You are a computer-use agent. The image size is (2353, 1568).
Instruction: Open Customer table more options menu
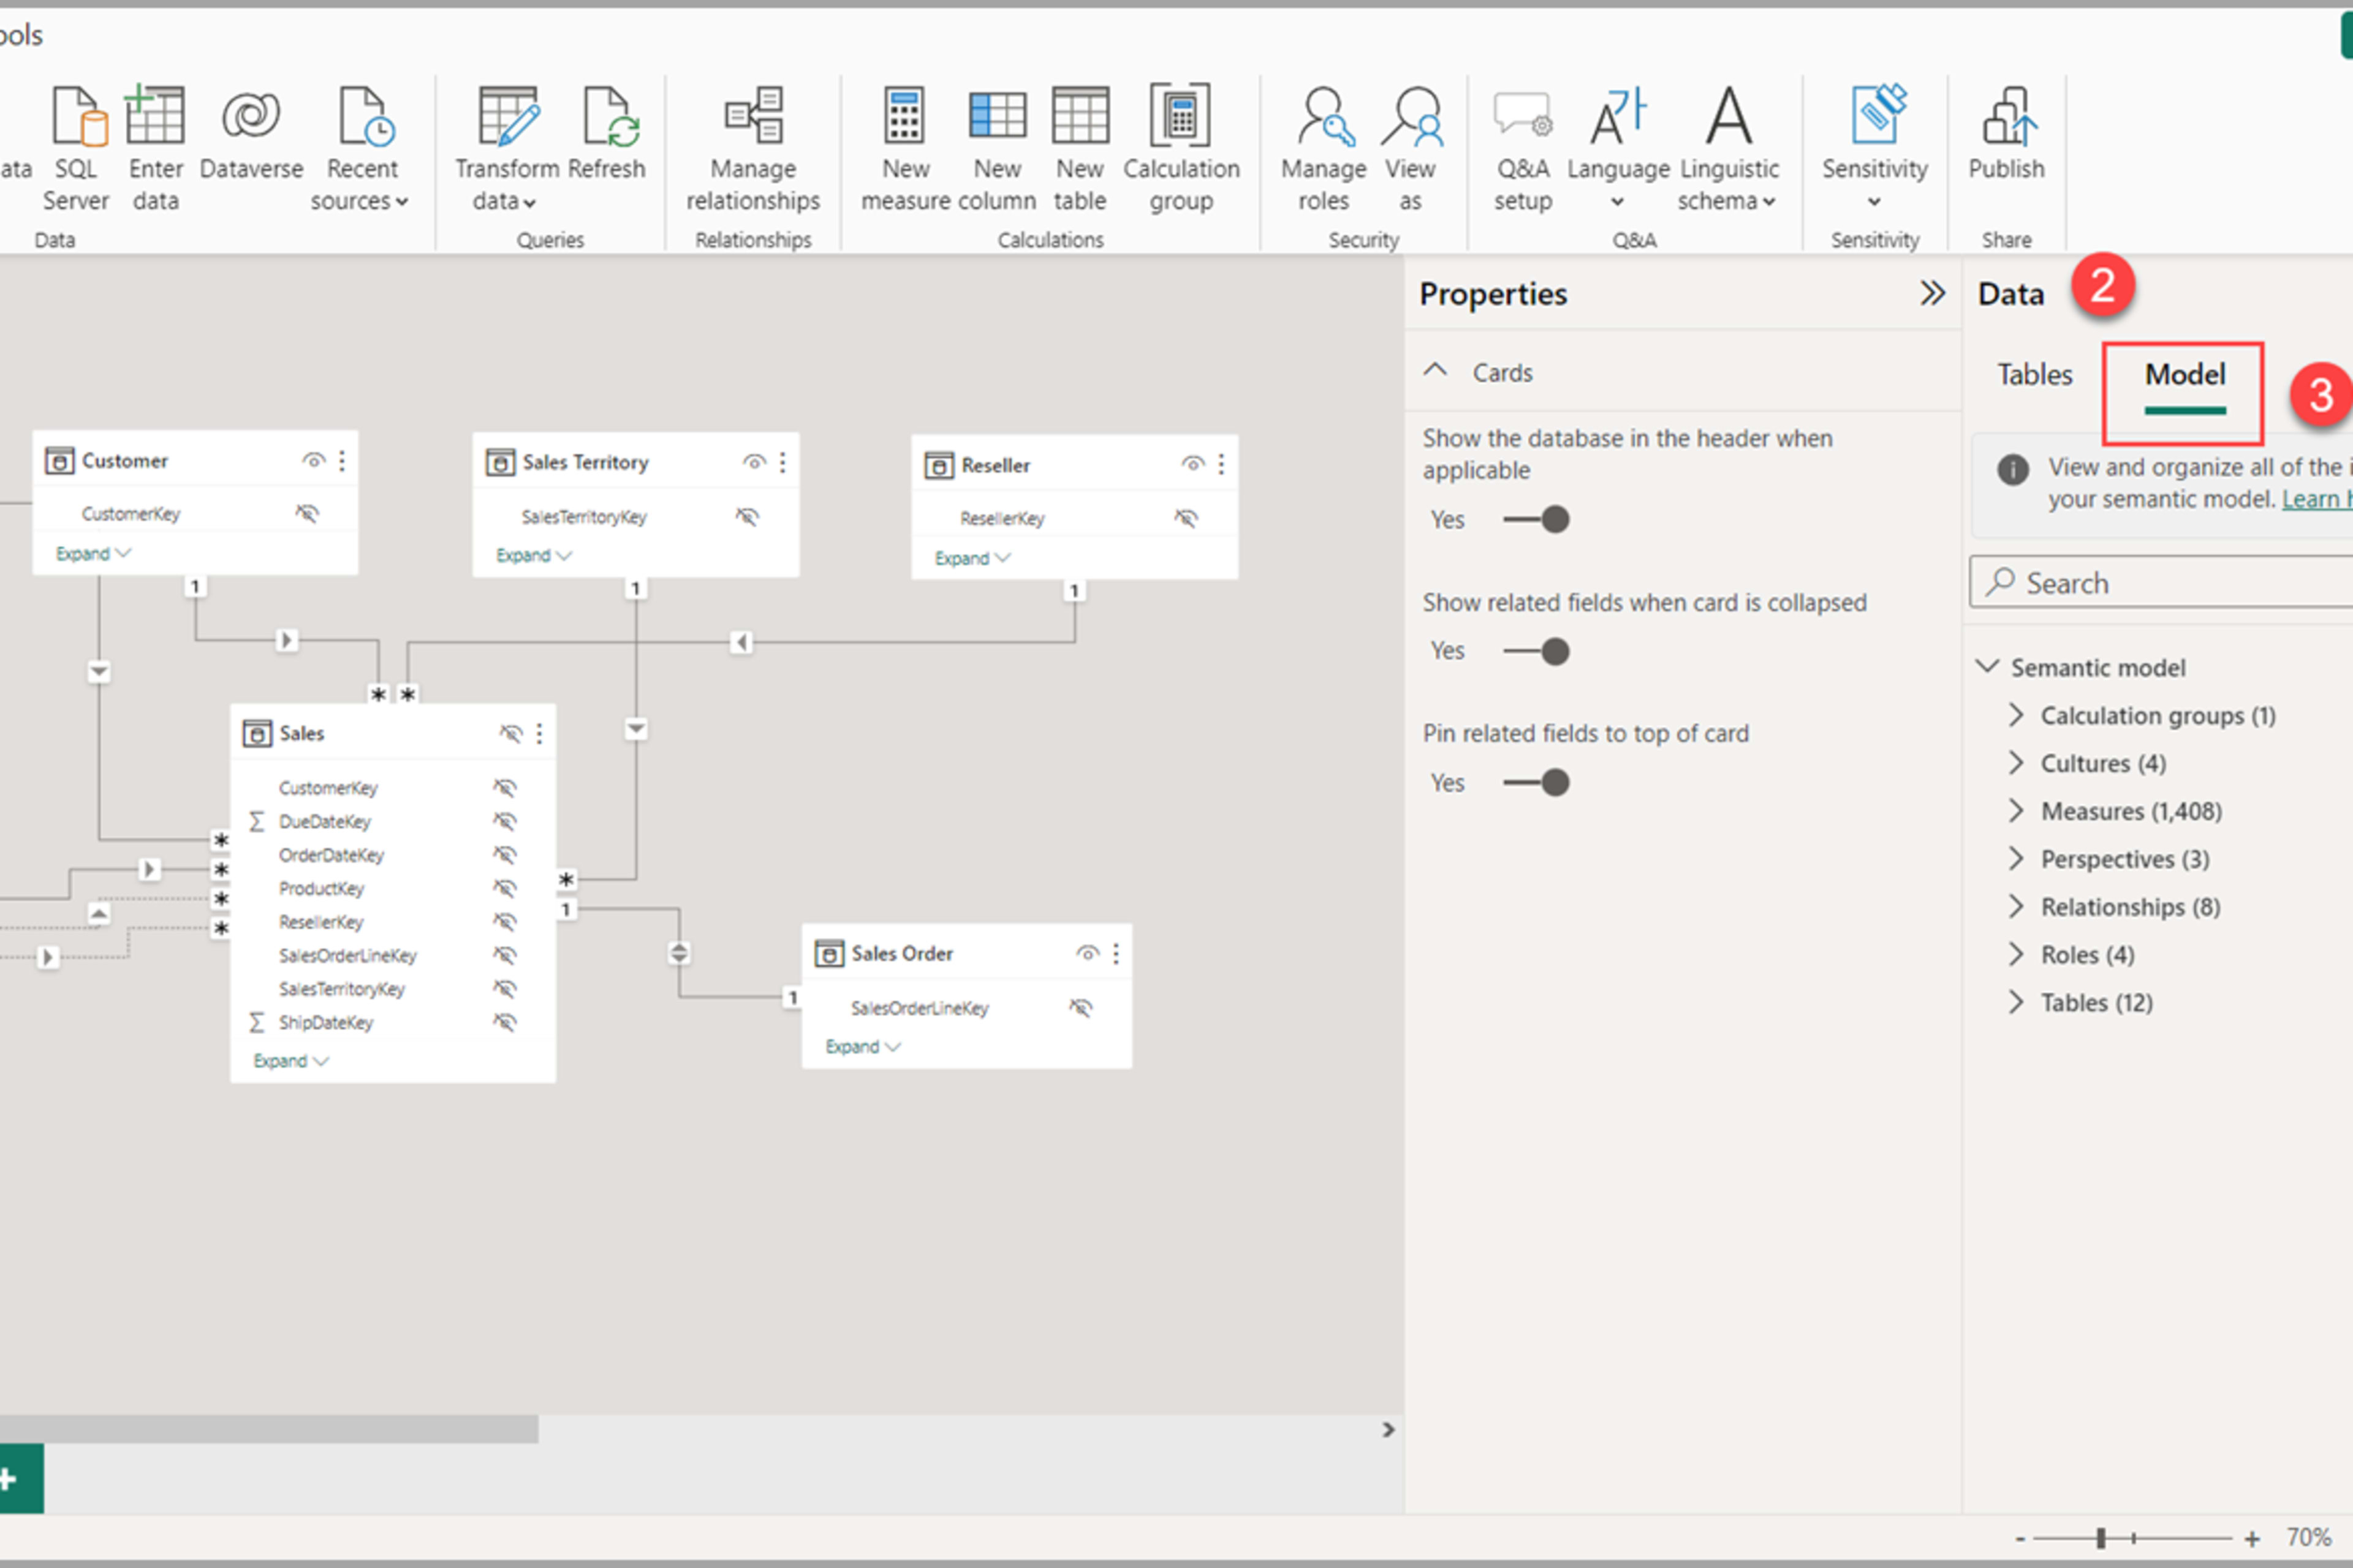(x=342, y=461)
